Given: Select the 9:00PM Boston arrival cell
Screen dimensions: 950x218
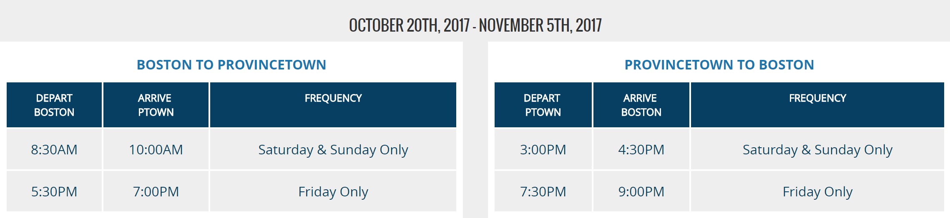Looking at the screenshot, I should click(x=641, y=192).
